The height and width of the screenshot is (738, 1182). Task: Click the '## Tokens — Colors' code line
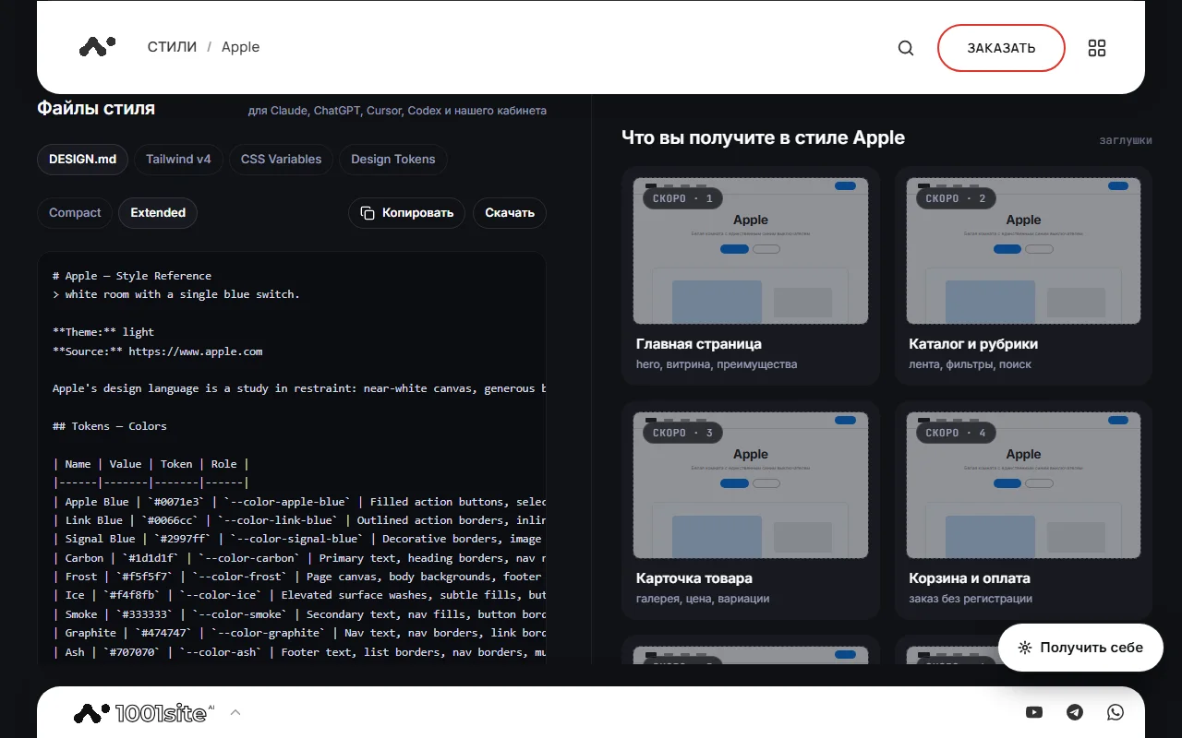tap(110, 426)
